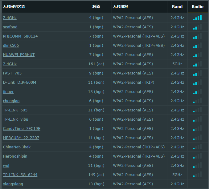The image size is (209, 189).
Task: Click signal icon next to dlink506
Action: 197,46
